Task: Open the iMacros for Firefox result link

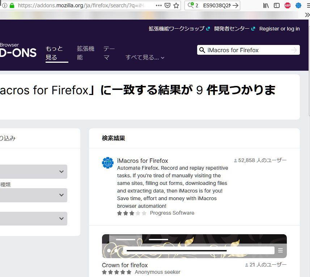Action: pos(143,161)
